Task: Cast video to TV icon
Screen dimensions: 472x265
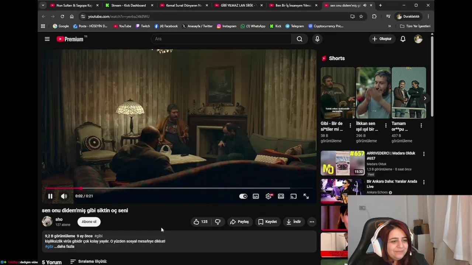Action: point(294,196)
